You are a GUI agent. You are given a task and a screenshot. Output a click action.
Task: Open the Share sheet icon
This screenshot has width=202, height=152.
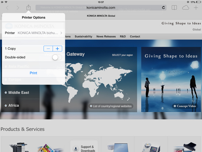coord(28,7)
